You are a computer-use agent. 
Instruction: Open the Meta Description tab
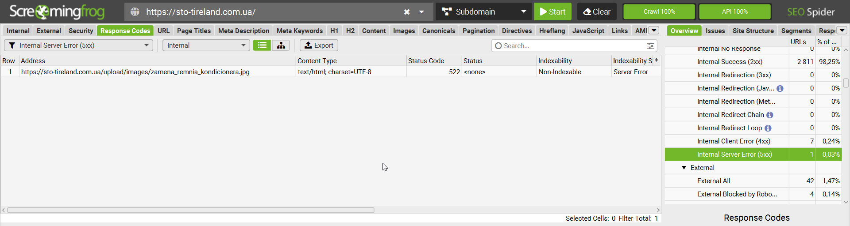(x=243, y=31)
